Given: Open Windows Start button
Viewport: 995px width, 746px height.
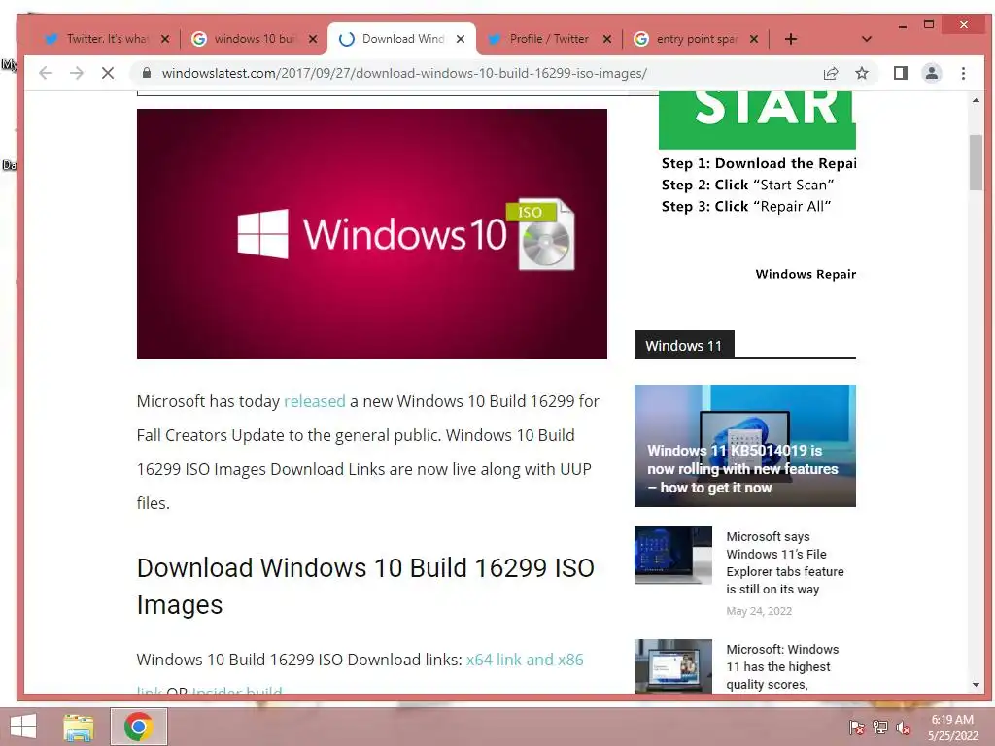Looking at the screenshot, I should pyautogui.click(x=23, y=727).
